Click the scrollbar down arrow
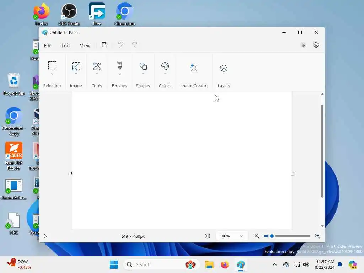This screenshot has height=273, width=364. [x=322, y=226]
